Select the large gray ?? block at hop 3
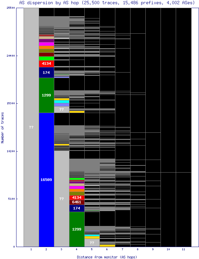This screenshot has width=199, height=259. [61, 198]
